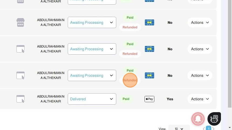This screenshot has height=130, width=232.
Task: Click the highlighted Refunded badge
Action: pyautogui.click(x=130, y=80)
